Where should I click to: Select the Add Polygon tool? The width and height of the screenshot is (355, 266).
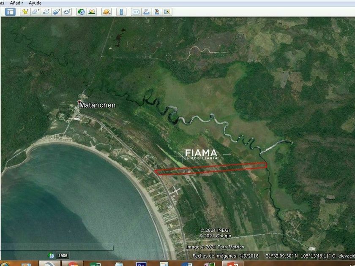(x=35, y=12)
